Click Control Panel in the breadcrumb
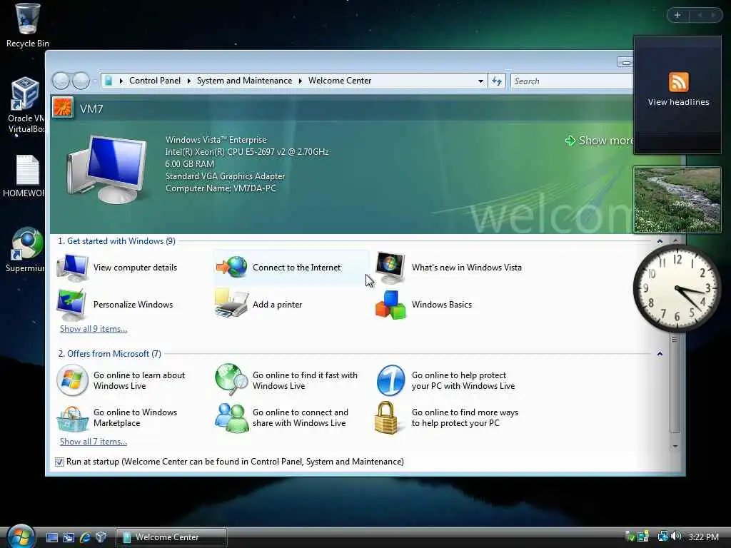The height and width of the screenshot is (548, 731). coord(155,81)
